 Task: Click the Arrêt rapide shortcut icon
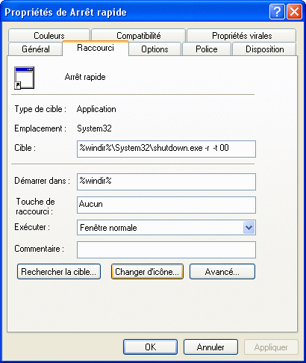24,78
